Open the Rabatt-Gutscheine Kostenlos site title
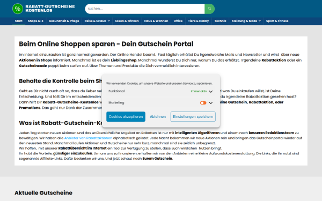The height and width of the screenshot is (201, 322). click(x=50, y=9)
